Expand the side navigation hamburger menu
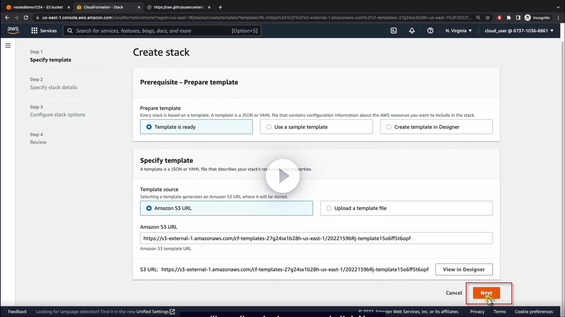 pos(8,46)
